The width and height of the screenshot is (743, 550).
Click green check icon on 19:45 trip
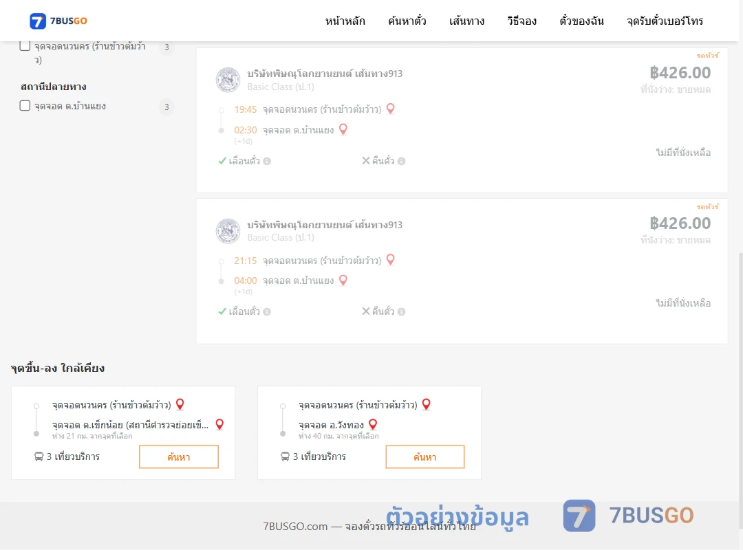pos(222,161)
